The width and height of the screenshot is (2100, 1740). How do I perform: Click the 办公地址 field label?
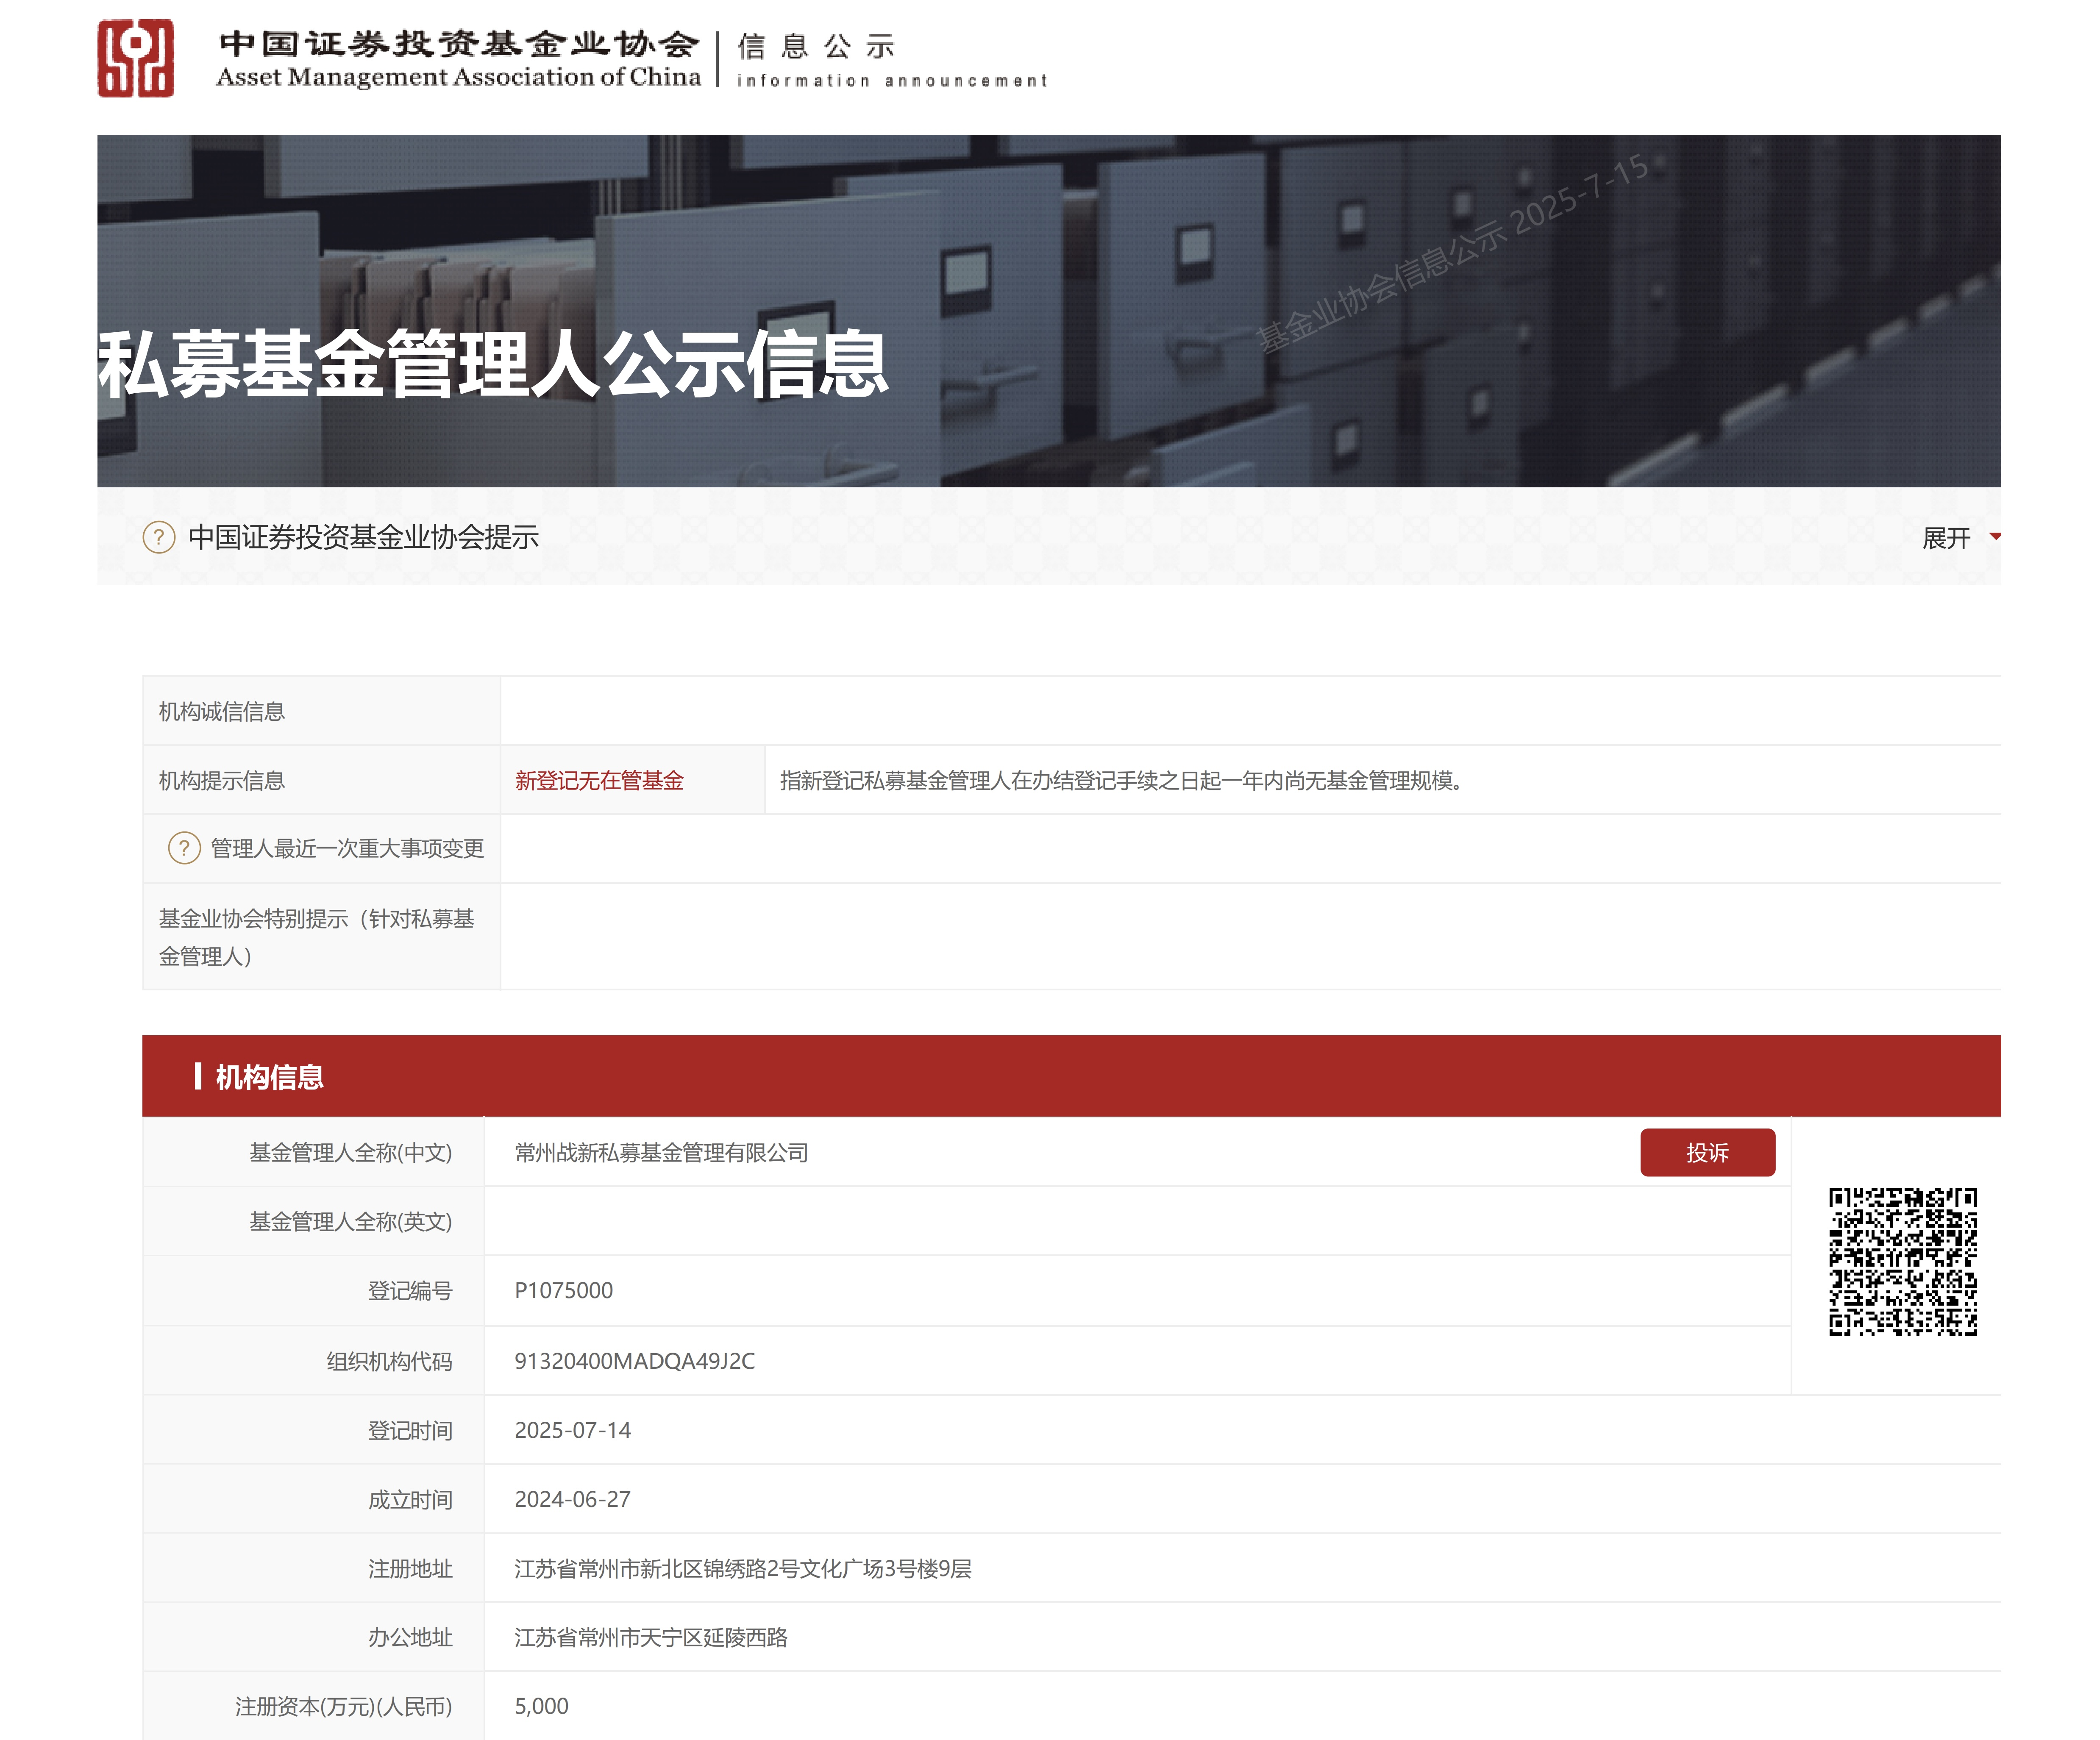pos(410,1637)
